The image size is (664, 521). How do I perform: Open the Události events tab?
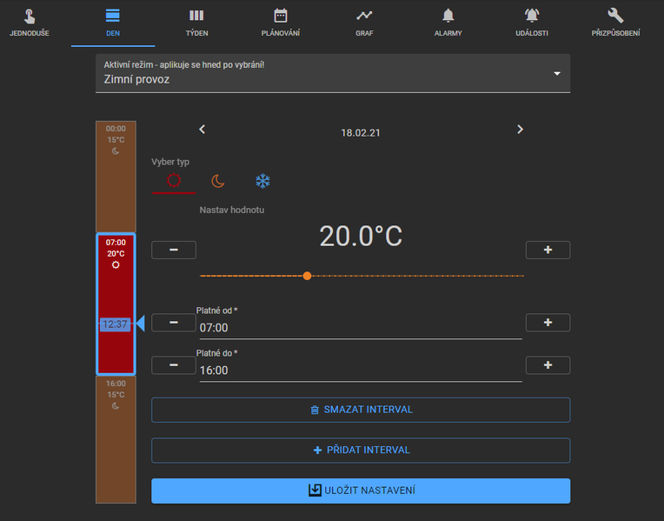click(532, 23)
